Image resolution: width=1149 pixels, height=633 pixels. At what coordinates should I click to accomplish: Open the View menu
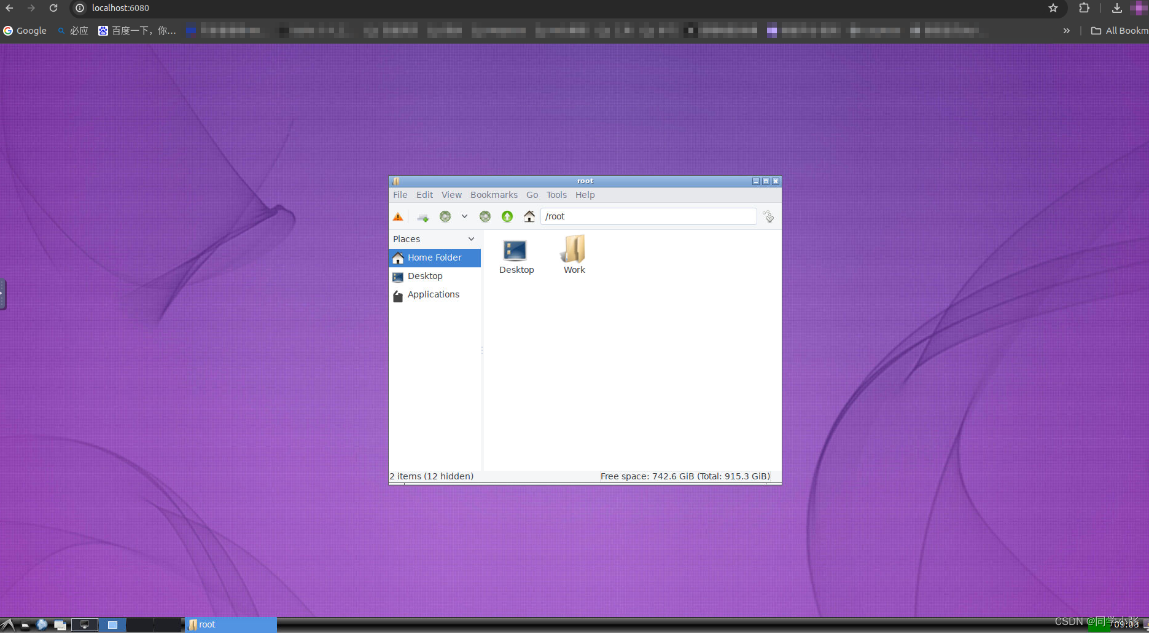451,195
